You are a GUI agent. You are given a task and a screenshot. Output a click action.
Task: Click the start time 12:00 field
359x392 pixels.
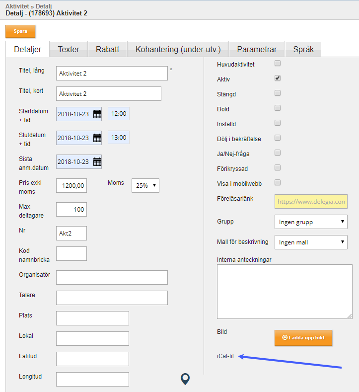click(119, 114)
